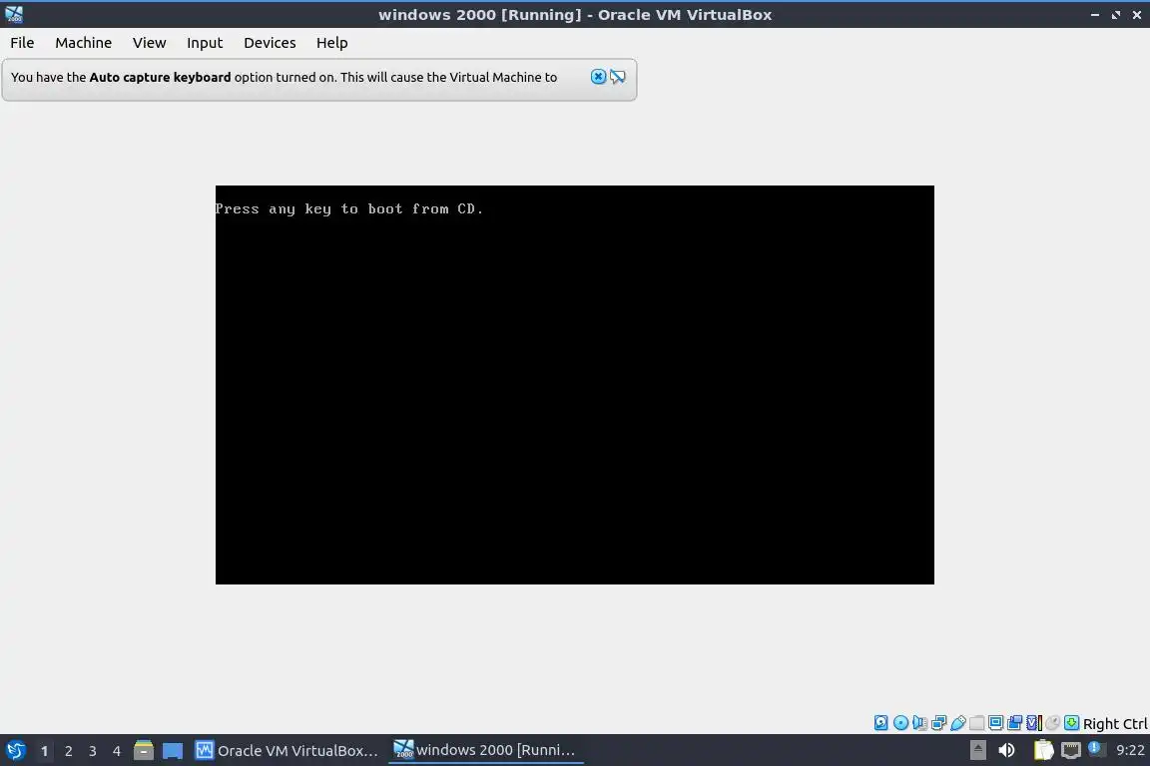
Task: Click the shared folders indicator icon
Action: 977,723
